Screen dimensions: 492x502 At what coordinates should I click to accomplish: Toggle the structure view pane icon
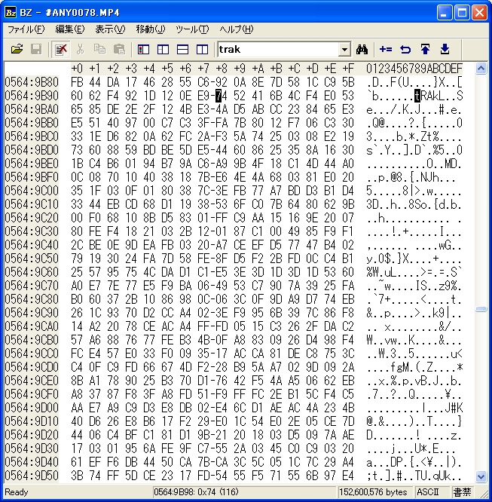point(163,50)
